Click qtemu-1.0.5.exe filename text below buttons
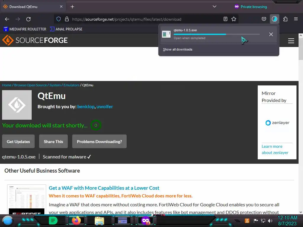This screenshot has height=227, width=303. pos(19,157)
